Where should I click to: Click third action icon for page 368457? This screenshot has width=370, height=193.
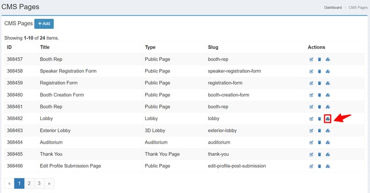click(x=328, y=60)
